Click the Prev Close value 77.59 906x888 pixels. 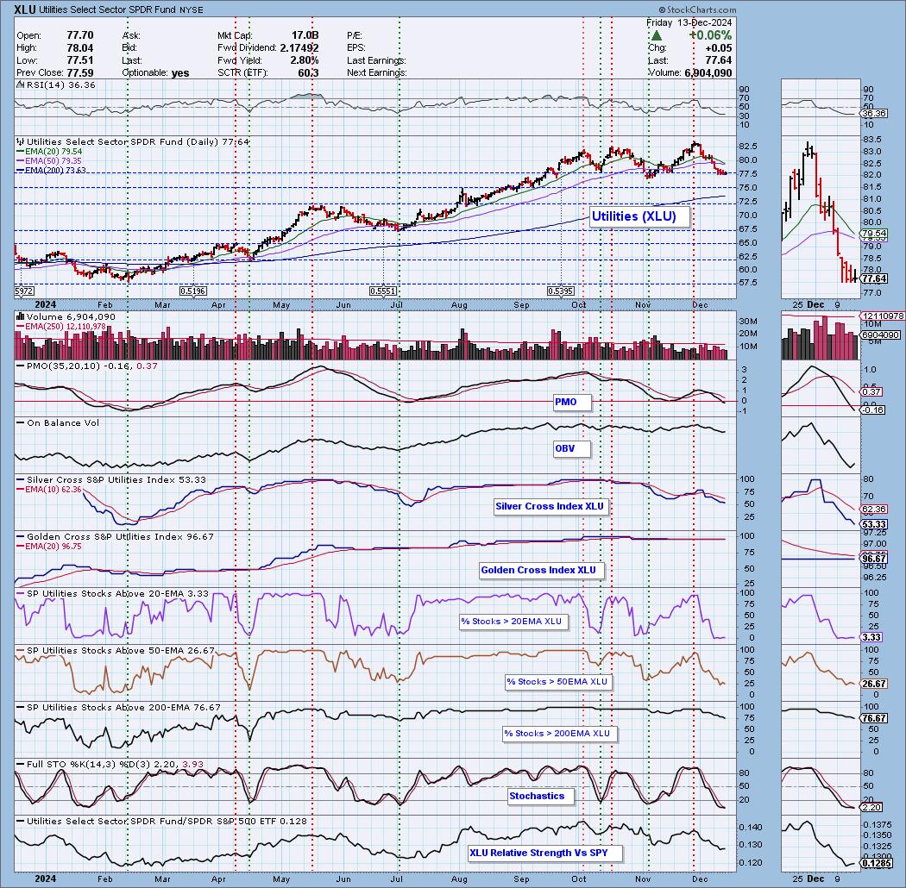point(79,72)
